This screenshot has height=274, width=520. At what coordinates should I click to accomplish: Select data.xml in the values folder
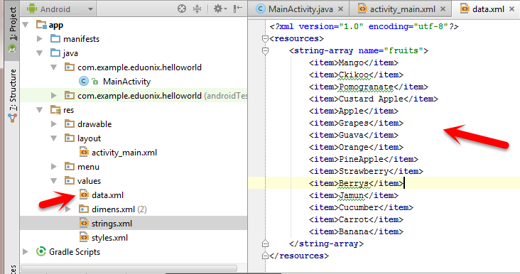tap(107, 195)
